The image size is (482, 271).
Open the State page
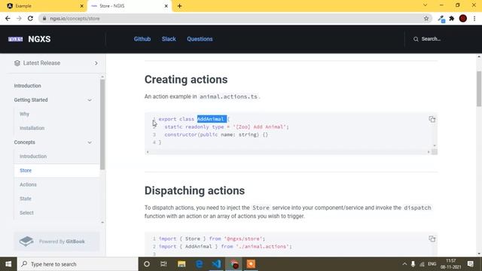pos(26,199)
